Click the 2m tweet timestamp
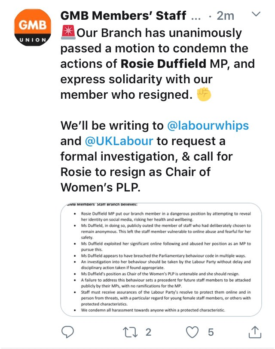Image resolution: width=275 pixels, height=349 pixels. (x=225, y=16)
